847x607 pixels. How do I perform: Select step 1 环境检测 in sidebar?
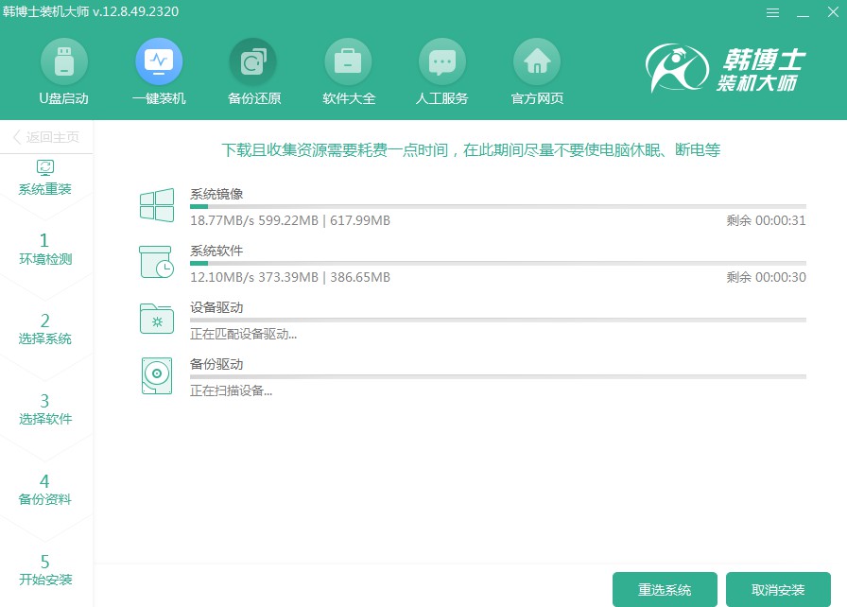[x=45, y=248]
